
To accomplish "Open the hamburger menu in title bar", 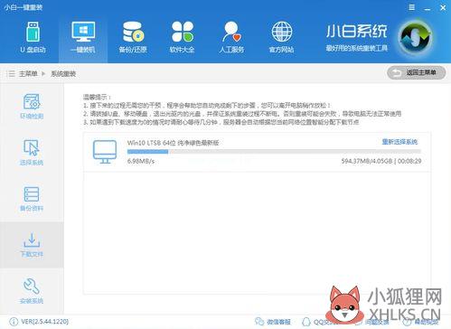I will [412, 7].
